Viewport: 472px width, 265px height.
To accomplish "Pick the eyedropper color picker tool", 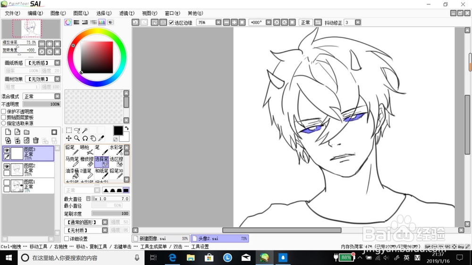I will tap(101, 138).
